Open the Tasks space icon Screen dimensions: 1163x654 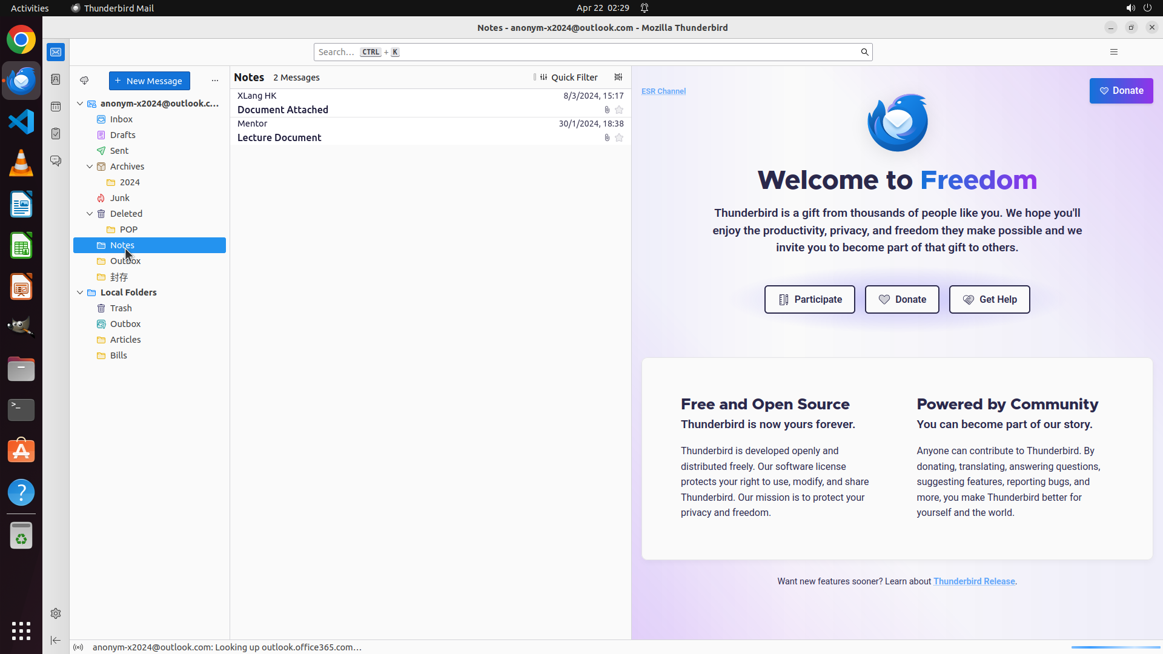click(56, 134)
